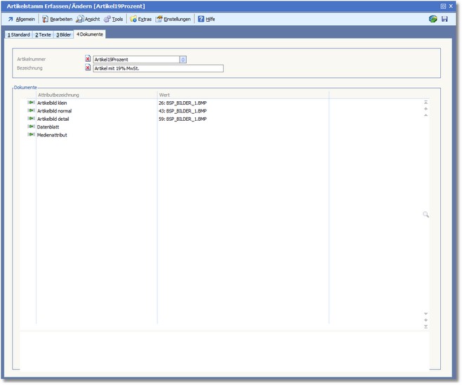Click the red X icon beside Artikelnummer
Viewport: 462px width, 385px height.
coord(88,60)
